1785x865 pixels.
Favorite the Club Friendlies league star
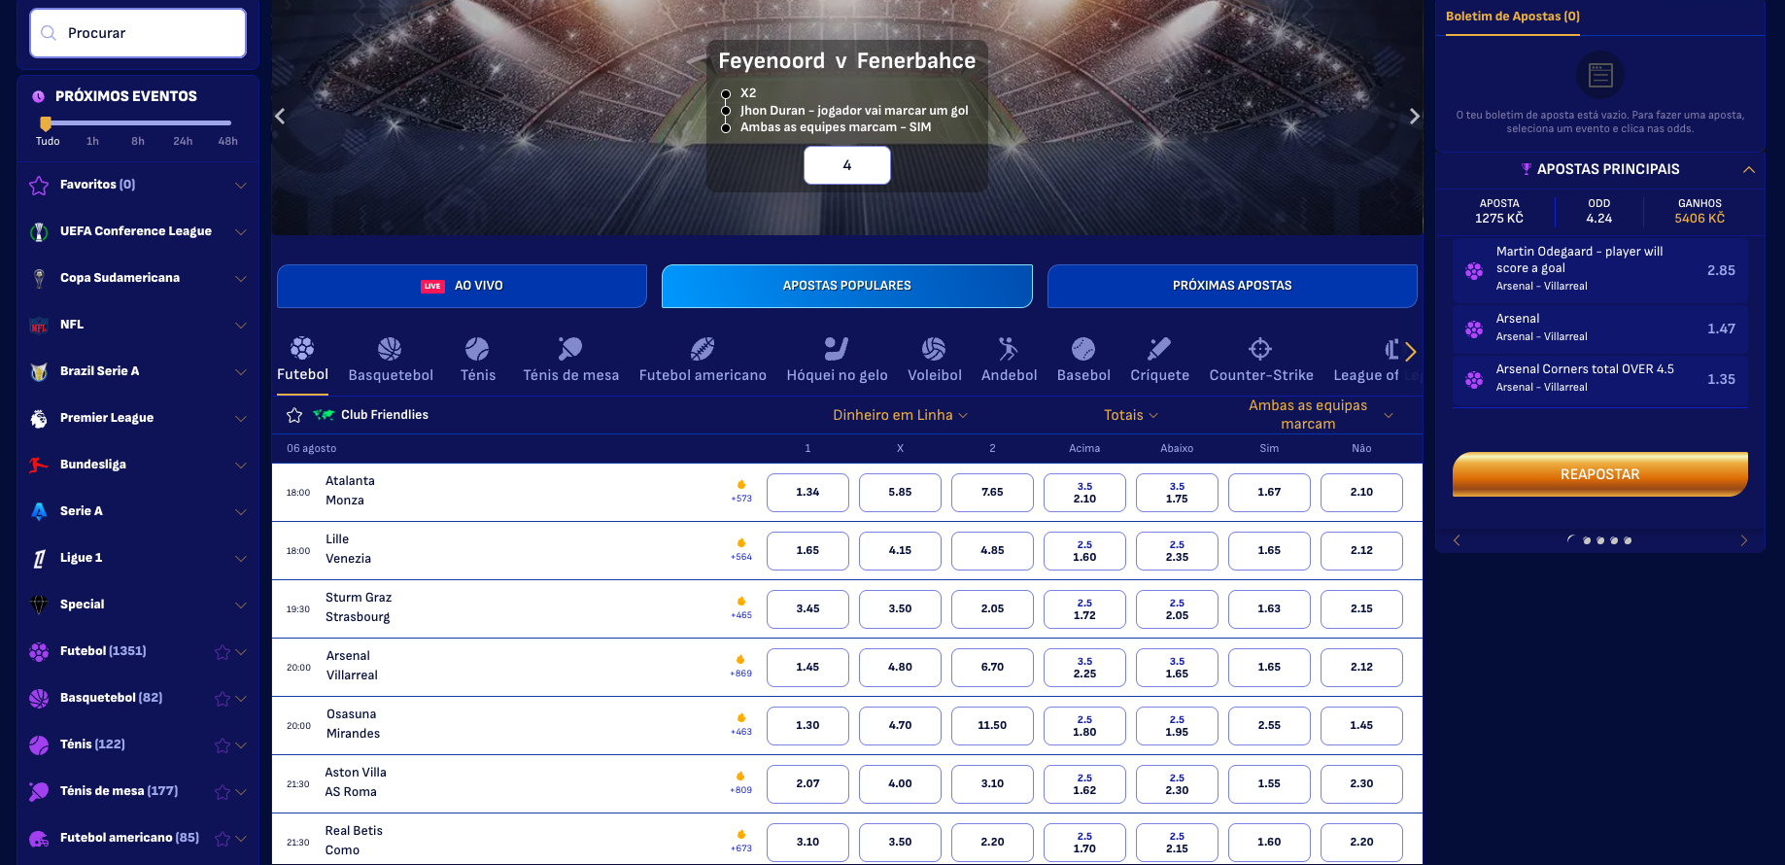tap(294, 414)
